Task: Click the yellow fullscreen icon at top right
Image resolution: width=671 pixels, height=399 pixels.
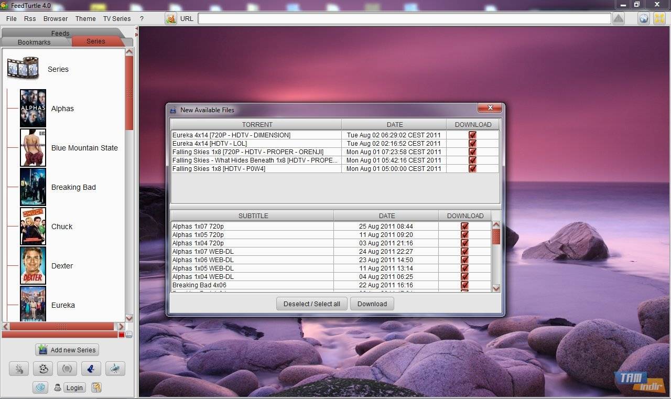Action: (x=658, y=18)
